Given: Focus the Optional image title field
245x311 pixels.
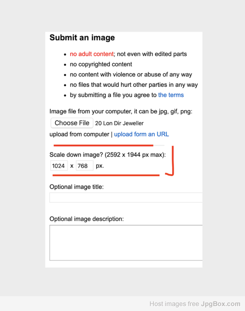Looking at the screenshot, I should pos(126,197).
